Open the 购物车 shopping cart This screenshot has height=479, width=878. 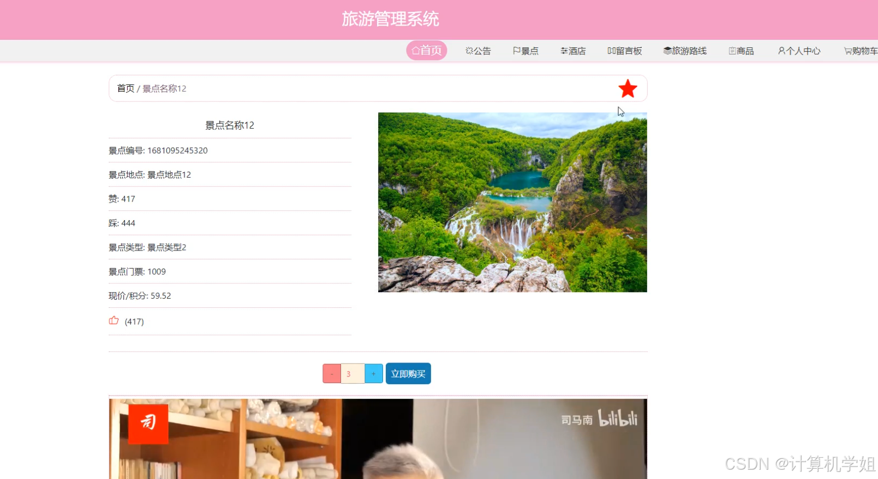(861, 51)
